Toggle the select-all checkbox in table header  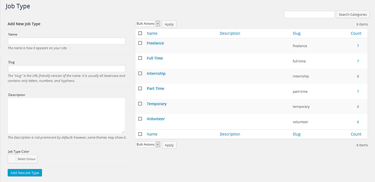point(140,34)
